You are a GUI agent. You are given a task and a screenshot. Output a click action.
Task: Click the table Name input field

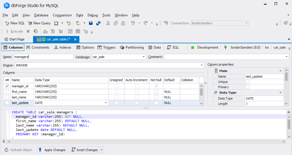point(43,57)
